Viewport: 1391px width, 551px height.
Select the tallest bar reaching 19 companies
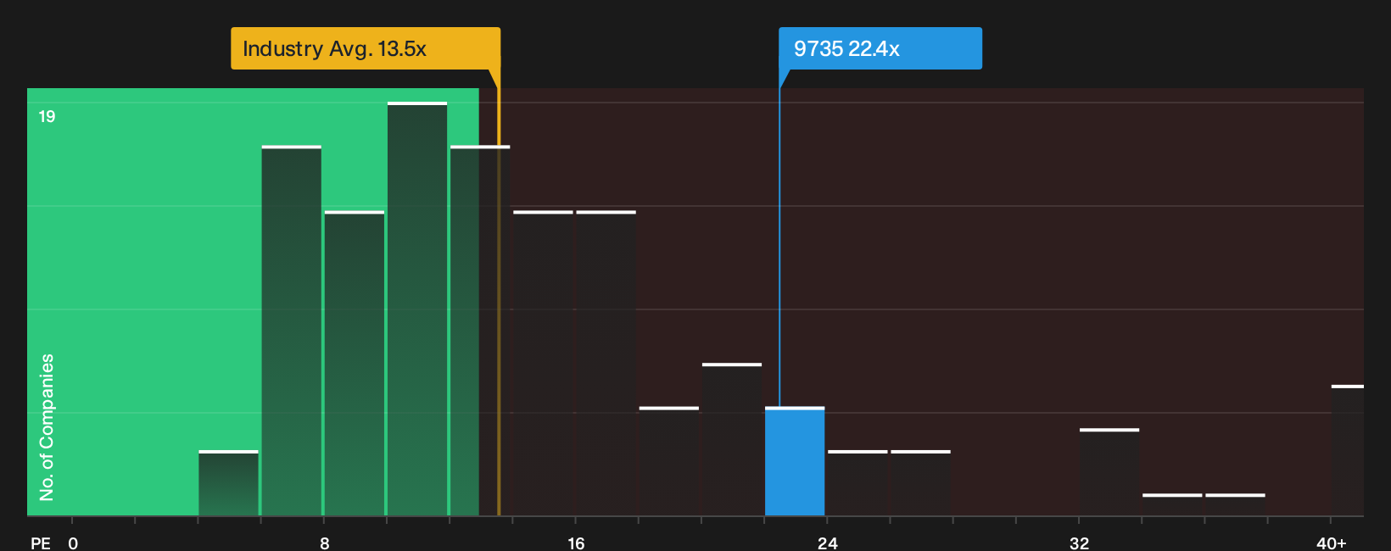(x=417, y=309)
